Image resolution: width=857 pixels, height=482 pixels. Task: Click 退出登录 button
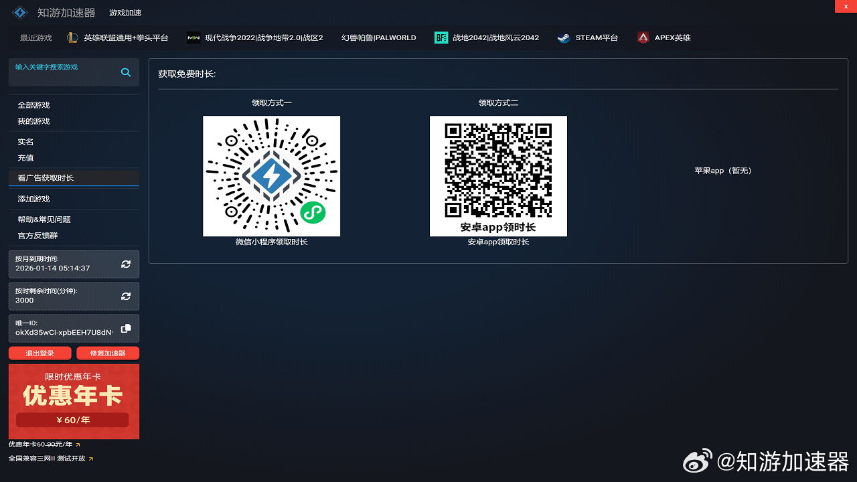[x=40, y=353]
